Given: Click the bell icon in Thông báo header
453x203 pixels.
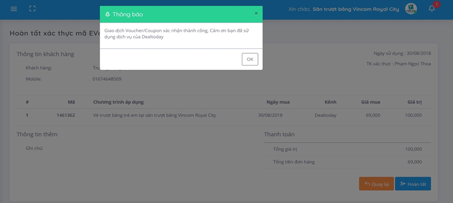Looking at the screenshot, I should pyautogui.click(x=108, y=14).
